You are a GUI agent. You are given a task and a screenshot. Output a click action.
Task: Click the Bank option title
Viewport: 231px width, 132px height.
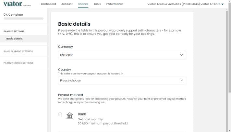pos(82,114)
